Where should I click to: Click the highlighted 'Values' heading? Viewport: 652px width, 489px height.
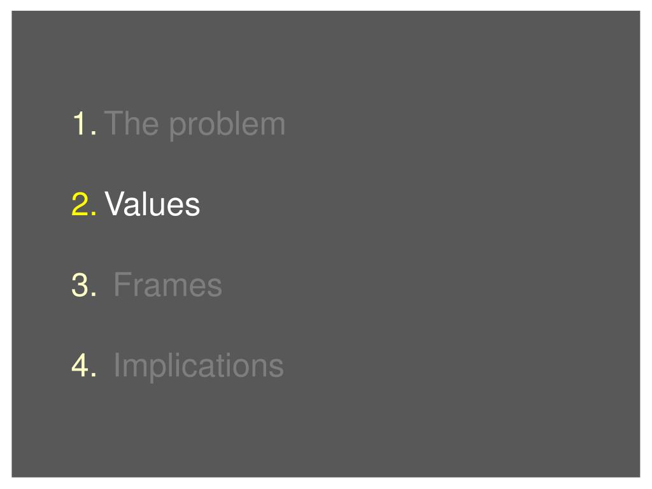152,204
